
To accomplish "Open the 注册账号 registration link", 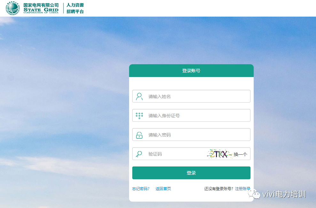I will [243, 189].
